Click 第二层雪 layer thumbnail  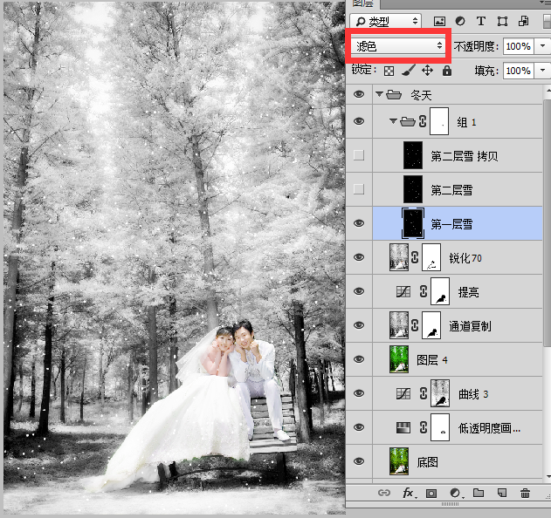[x=413, y=189]
